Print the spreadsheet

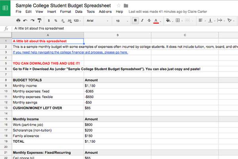tap(18, 20)
